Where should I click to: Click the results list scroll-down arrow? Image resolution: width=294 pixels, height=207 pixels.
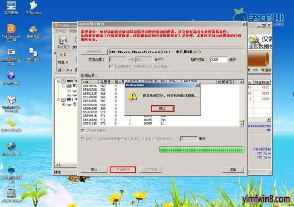tap(241, 124)
